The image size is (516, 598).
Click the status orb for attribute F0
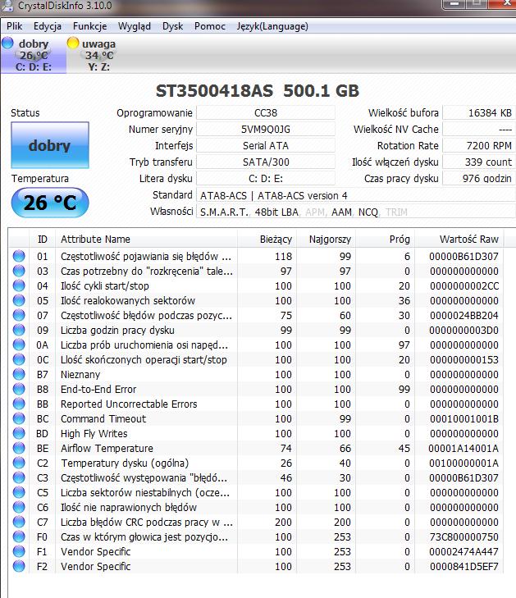(x=19, y=536)
